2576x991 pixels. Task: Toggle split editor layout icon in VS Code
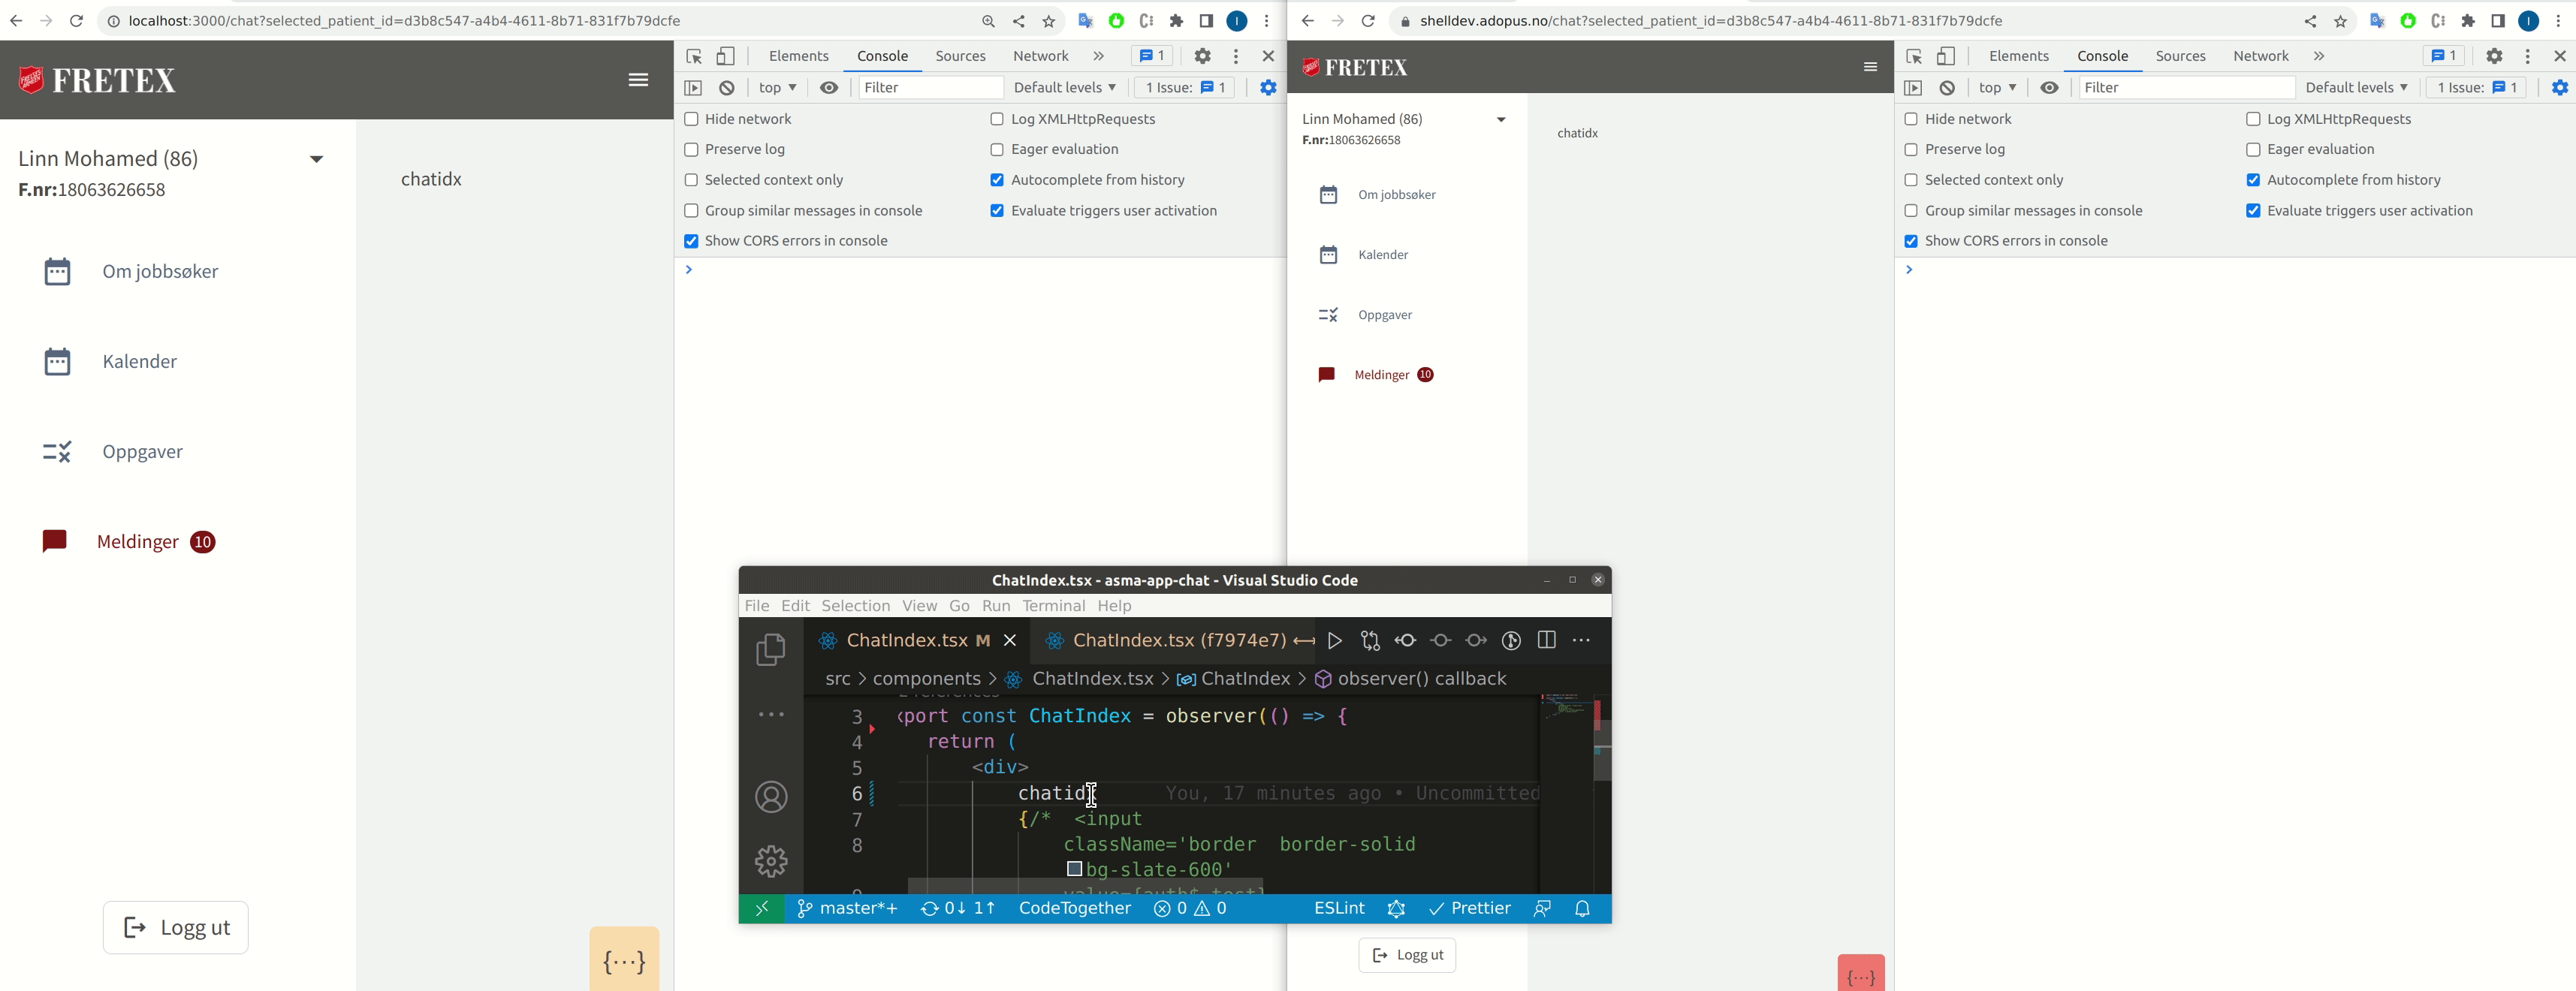(1546, 641)
